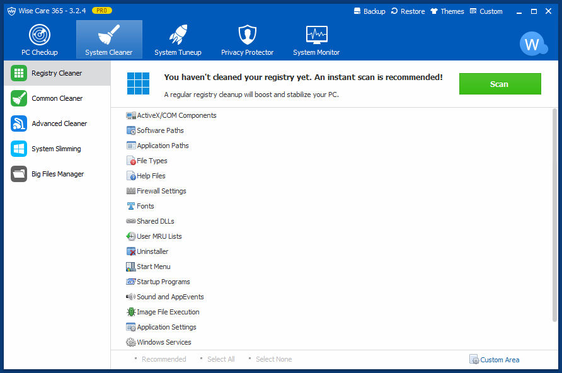Viewport: 562px width, 373px height.
Task: Select the 'Uninstaller' text entry
Action: (x=152, y=251)
